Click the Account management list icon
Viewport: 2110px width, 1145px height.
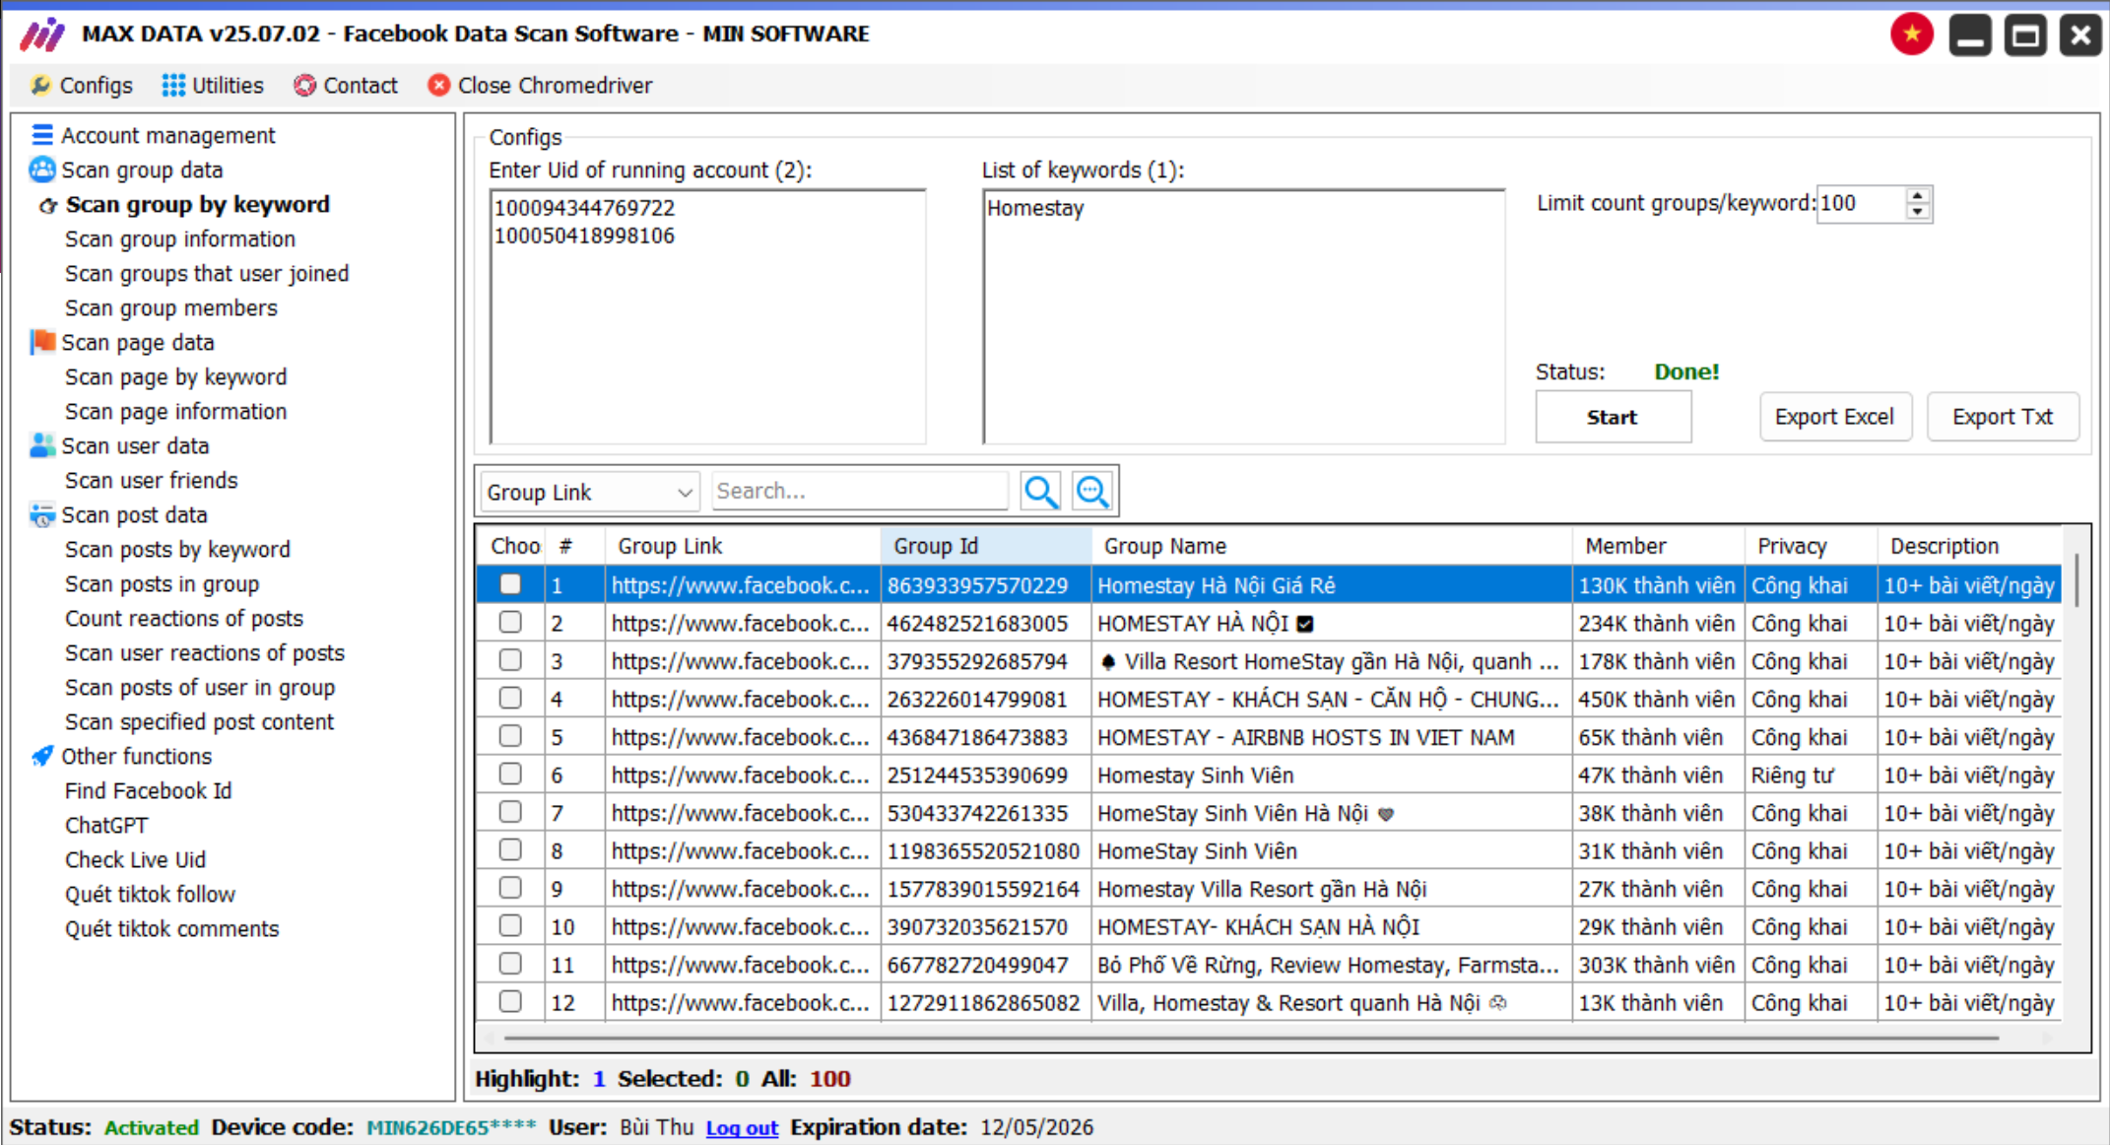[42, 135]
